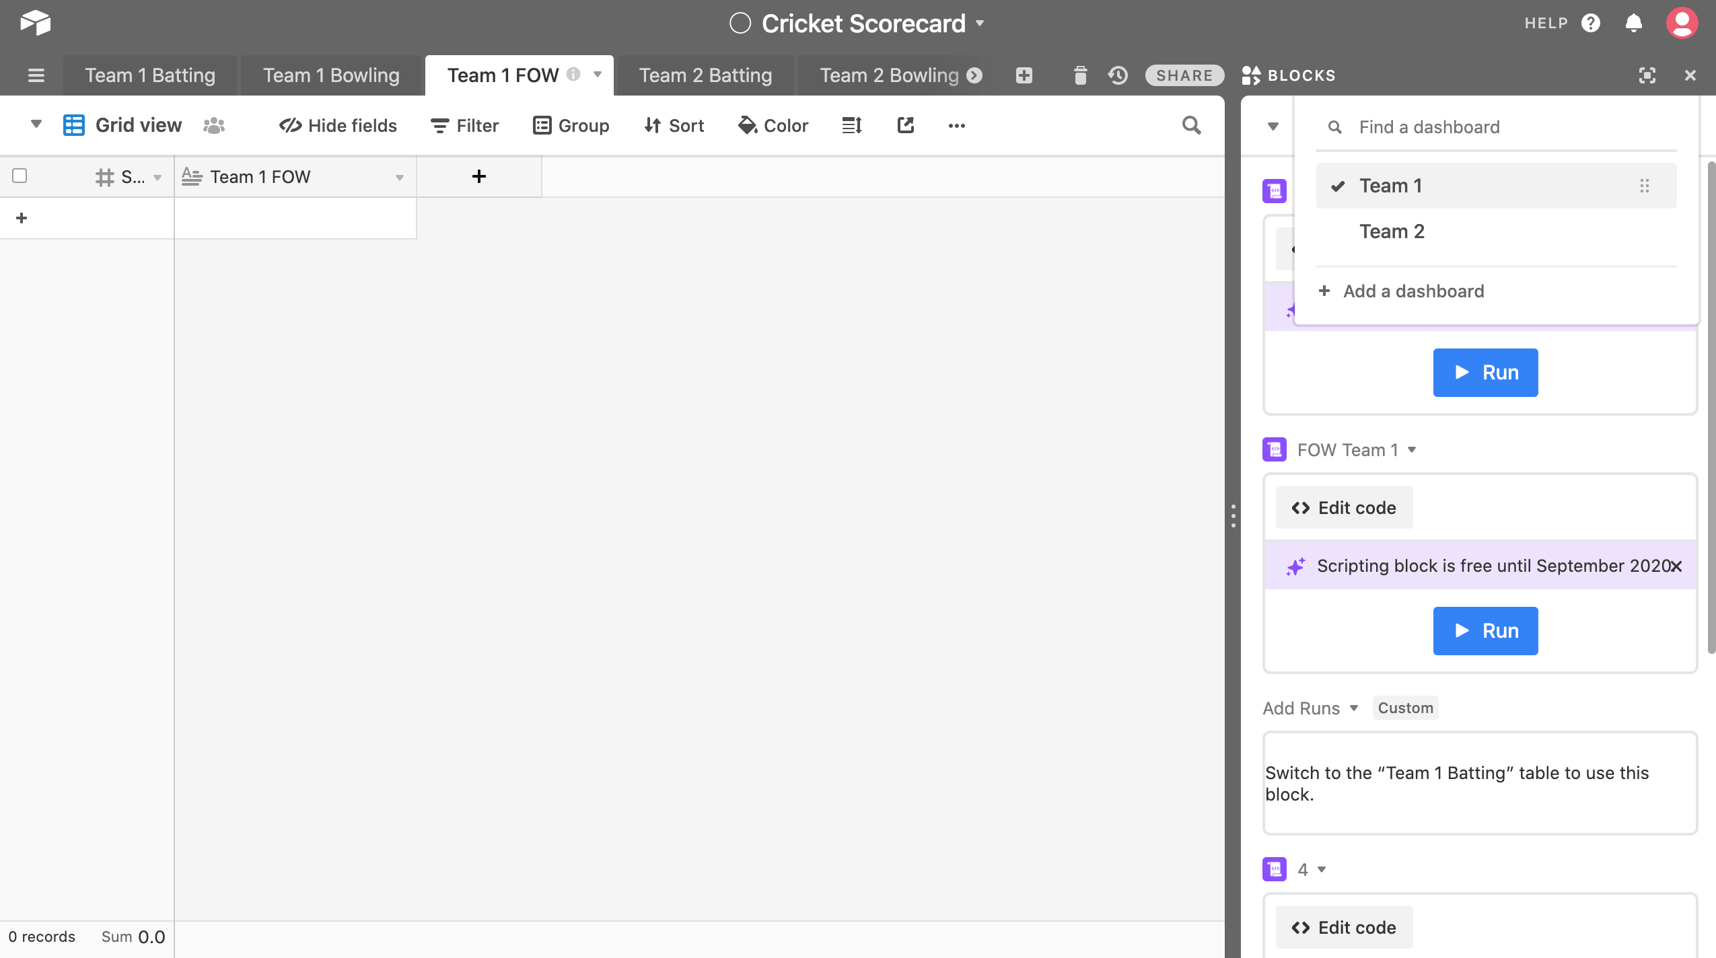Open row height icon in toolbar
1716x958 pixels.
point(851,125)
